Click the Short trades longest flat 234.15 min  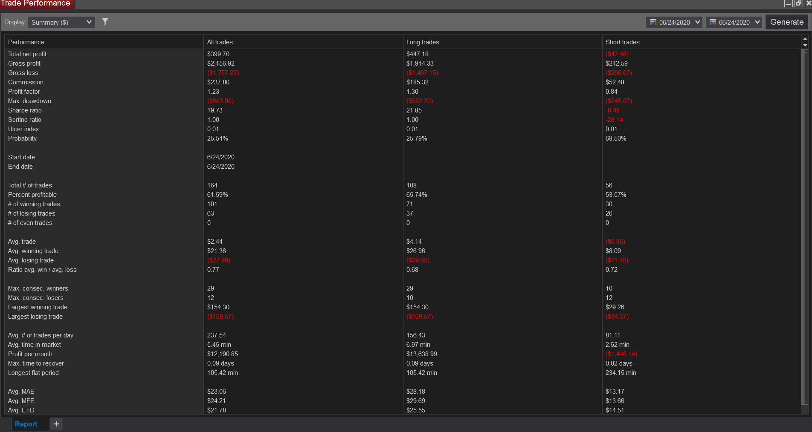click(x=621, y=373)
